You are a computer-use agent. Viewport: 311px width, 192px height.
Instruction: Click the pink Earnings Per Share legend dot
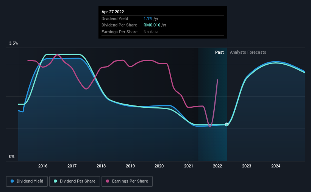click(x=108, y=181)
